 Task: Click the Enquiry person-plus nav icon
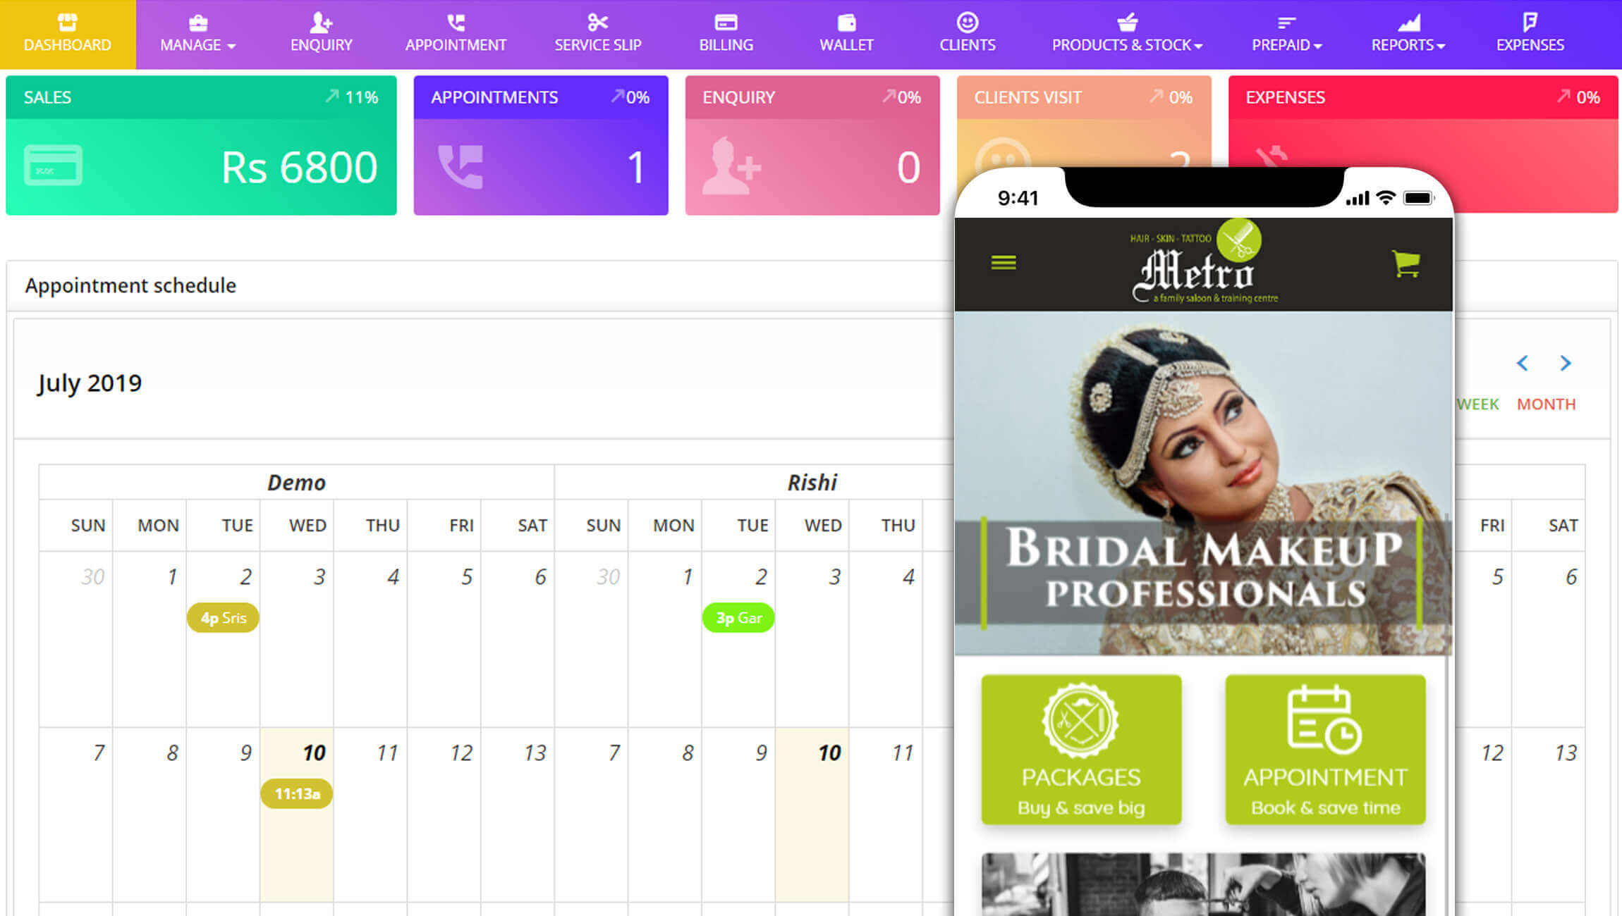pos(321,23)
